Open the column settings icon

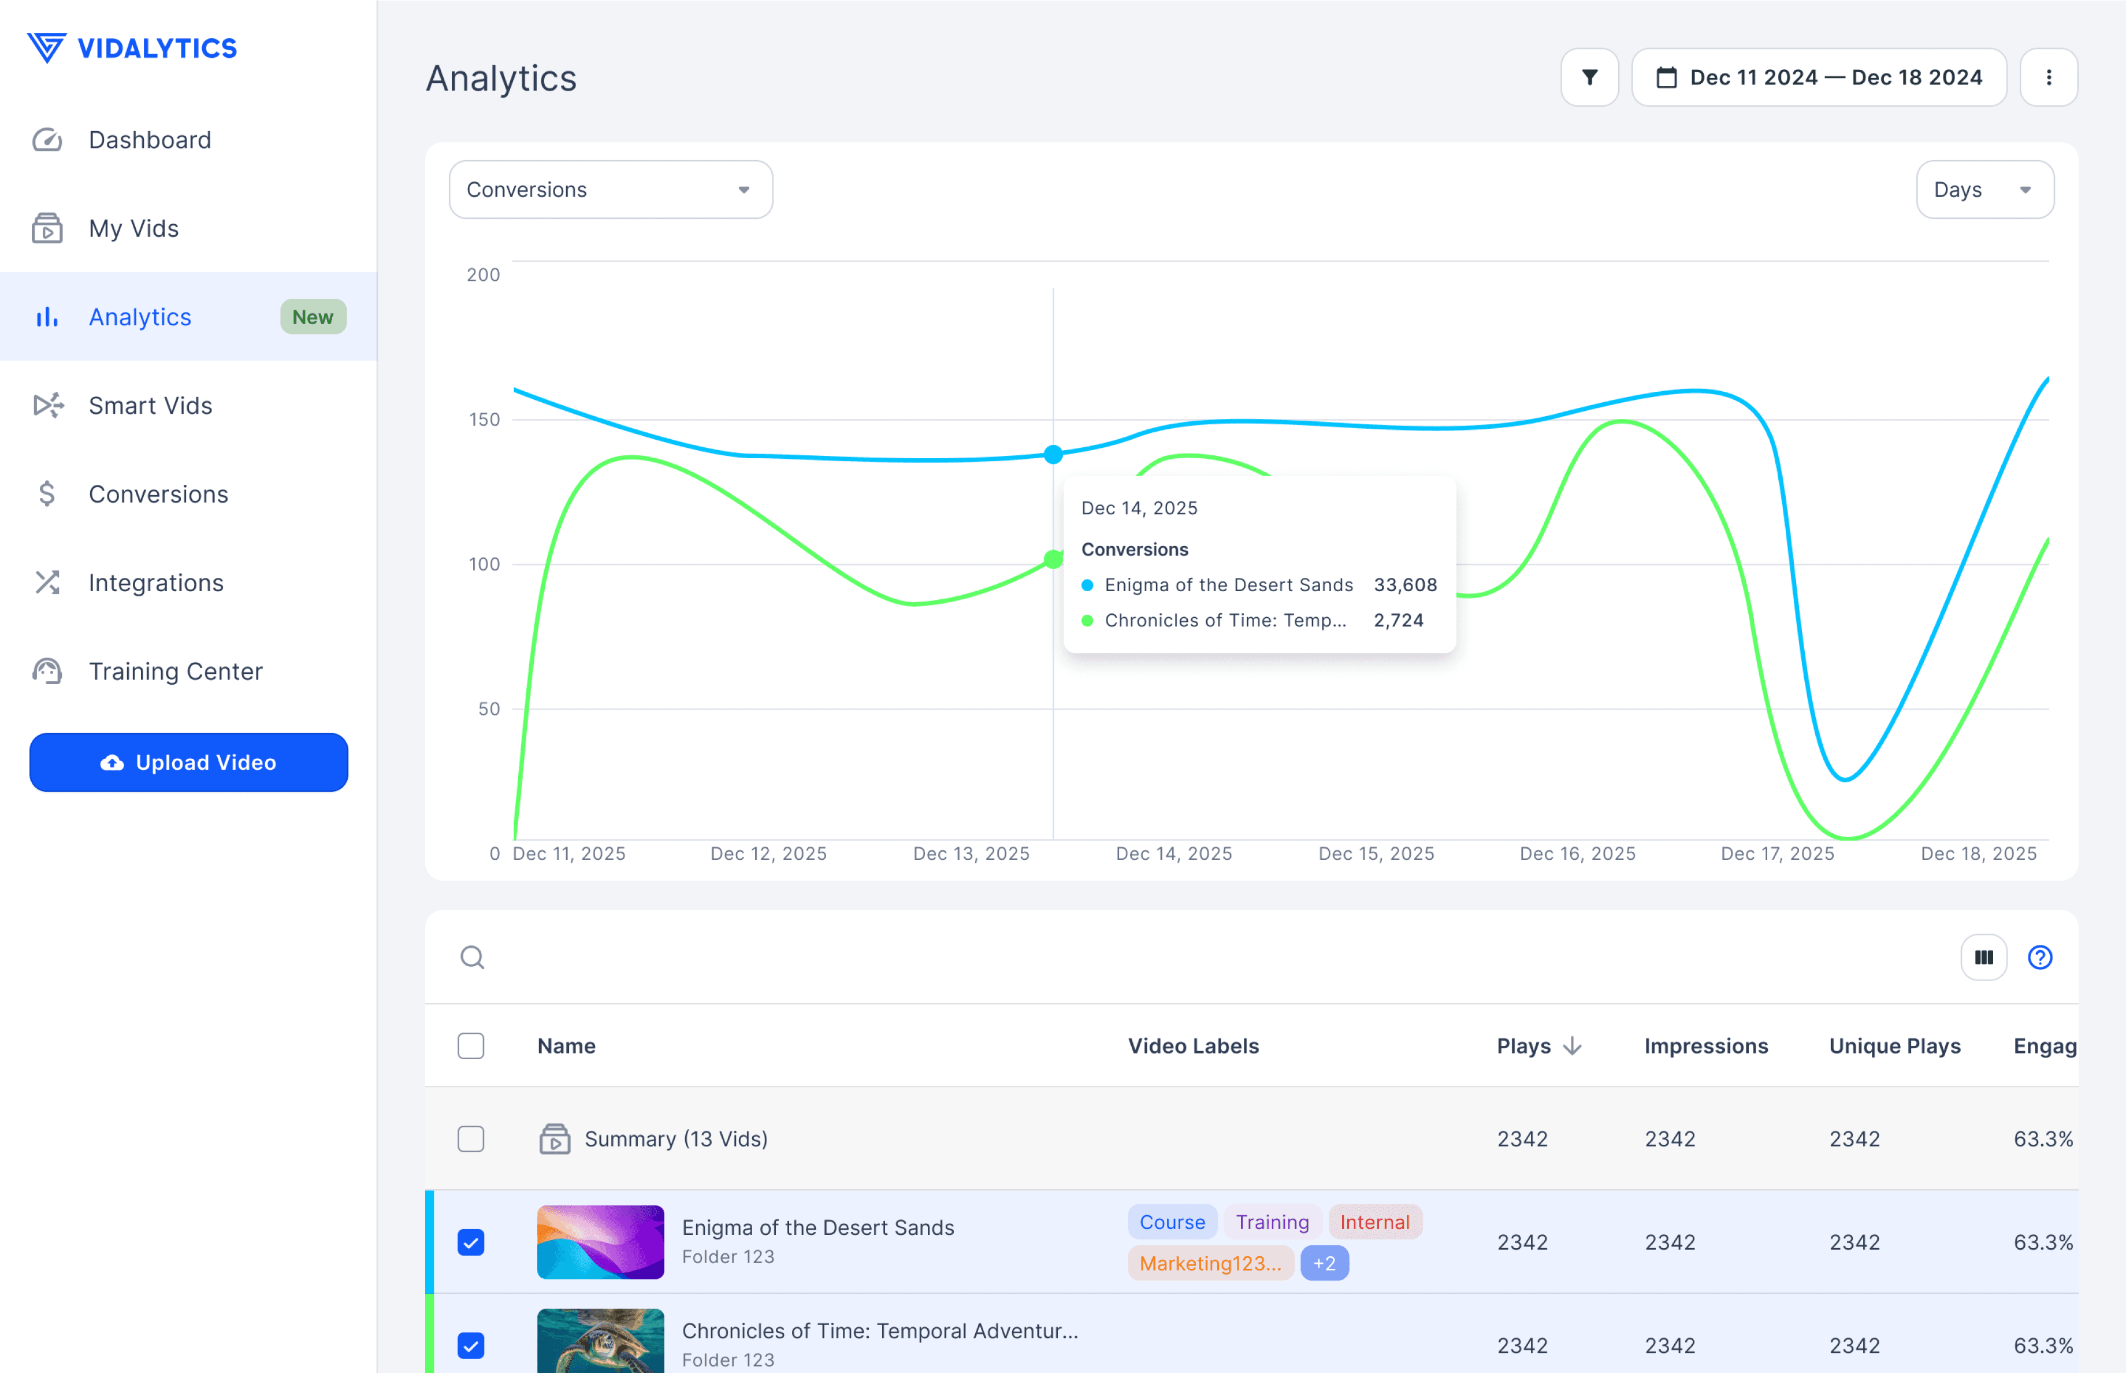[1983, 958]
